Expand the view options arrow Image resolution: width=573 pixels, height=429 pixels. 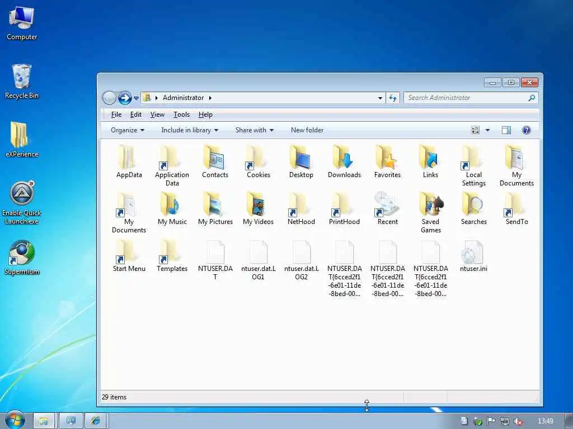coord(487,130)
